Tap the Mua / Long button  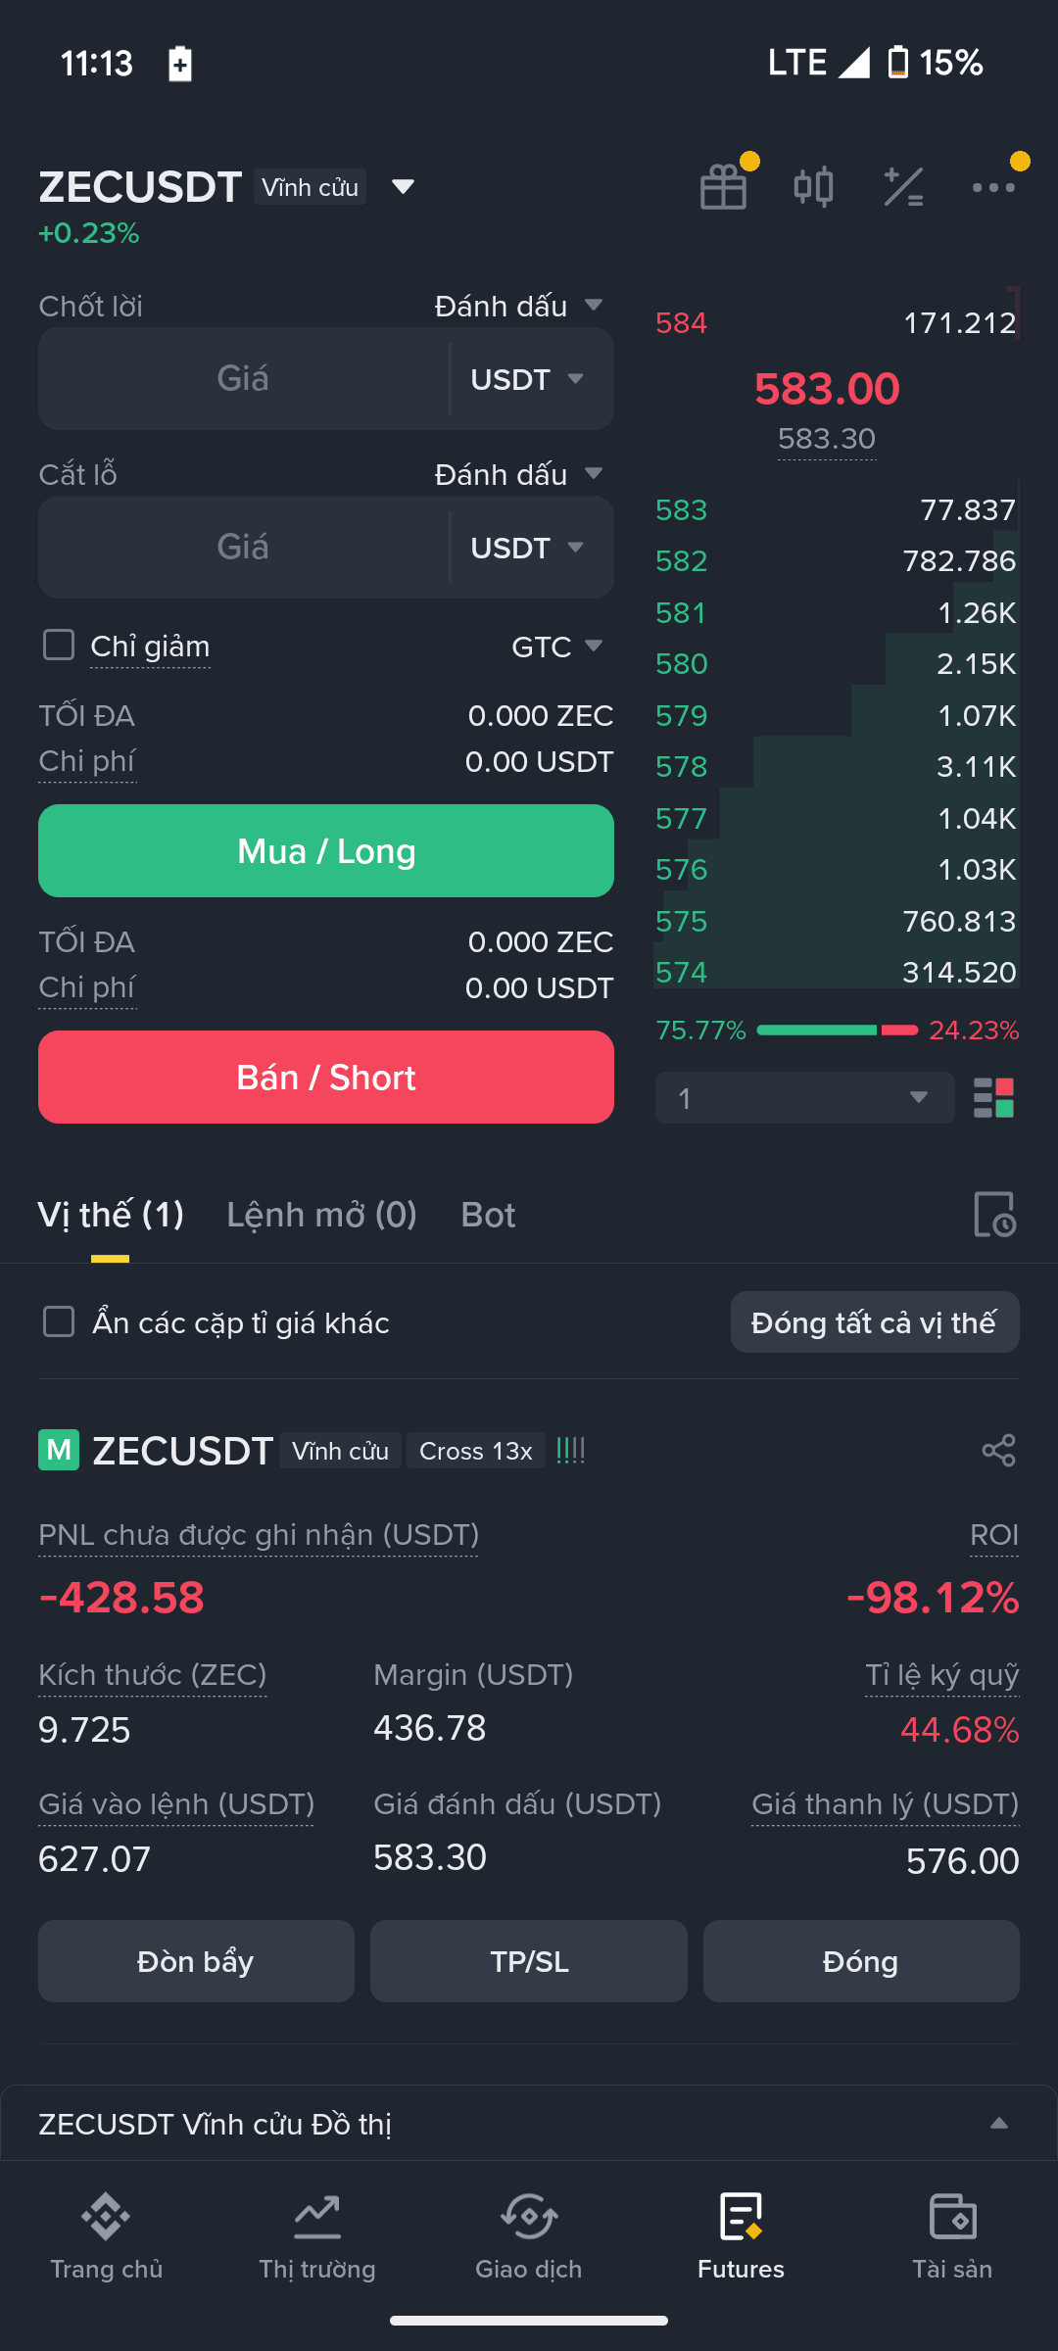(326, 850)
